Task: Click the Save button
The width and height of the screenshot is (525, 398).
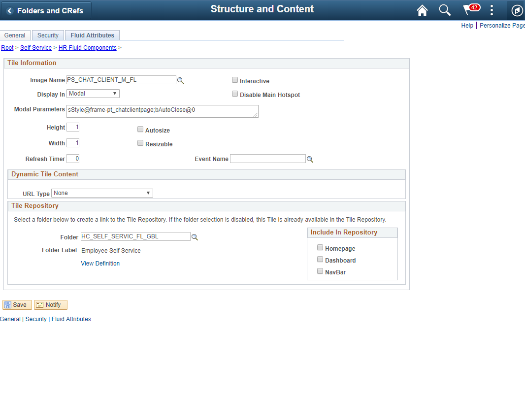Action: [17, 304]
